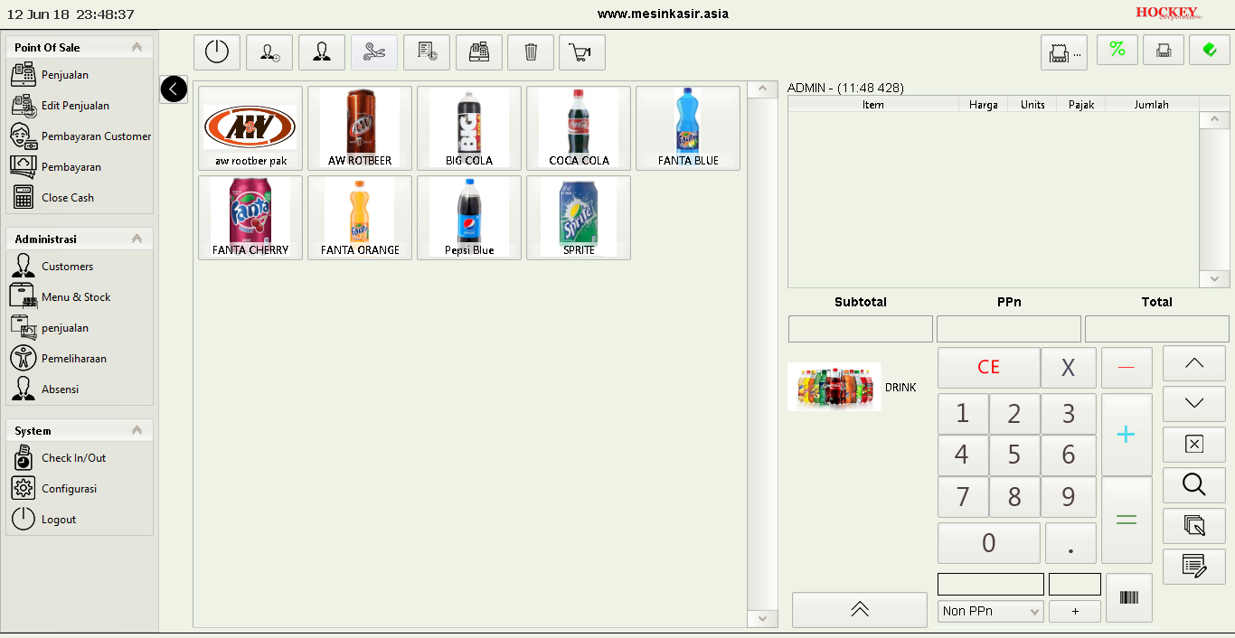This screenshot has height=638, width=1235.
Task: Click the stacked windows attributes icon
Action: (1194, 525)
